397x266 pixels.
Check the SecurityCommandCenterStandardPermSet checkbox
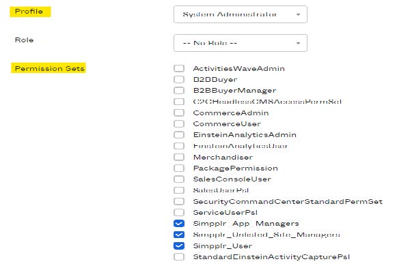(179, 201)
